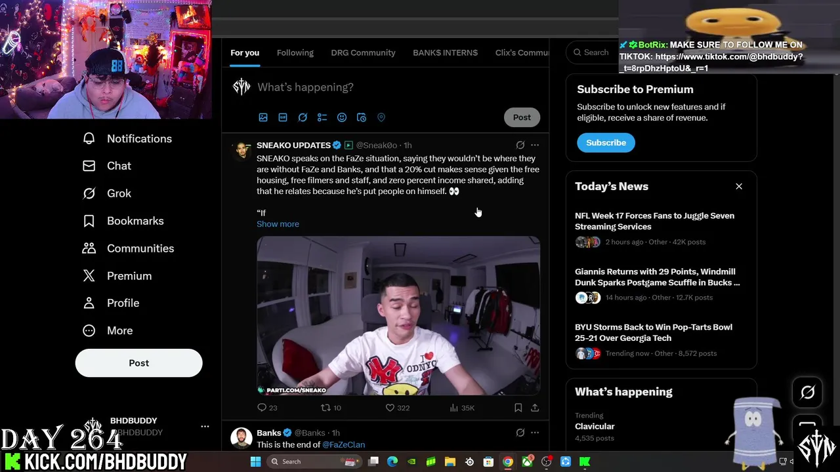Open Notifications from the sidebar
The width and height of the screenshot is (840, 472).
pyautogui.click(x=128, y=138)
